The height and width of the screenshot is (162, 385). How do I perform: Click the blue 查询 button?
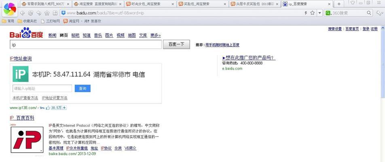(82, 89)
